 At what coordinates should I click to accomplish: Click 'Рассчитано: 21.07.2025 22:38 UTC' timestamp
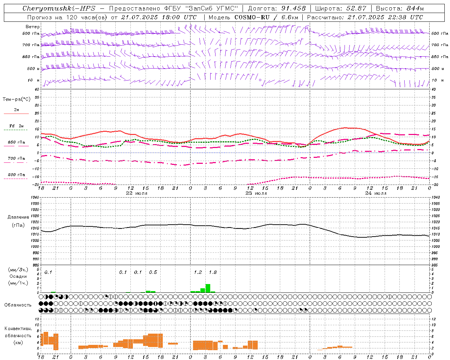pyautogui.click(x=365, y=17)
